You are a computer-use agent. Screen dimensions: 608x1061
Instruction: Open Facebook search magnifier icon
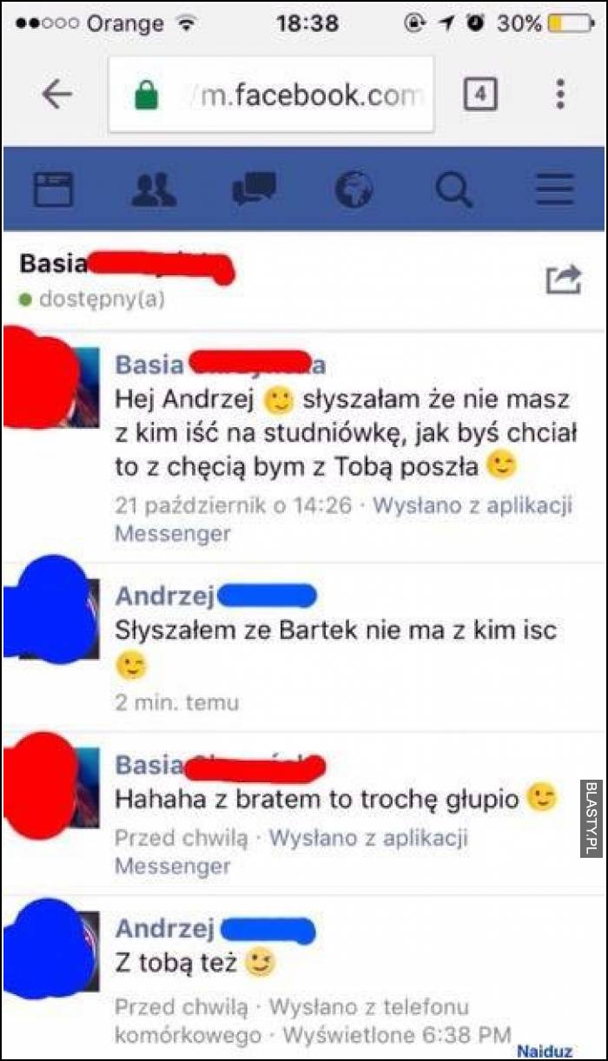point(454,188)
